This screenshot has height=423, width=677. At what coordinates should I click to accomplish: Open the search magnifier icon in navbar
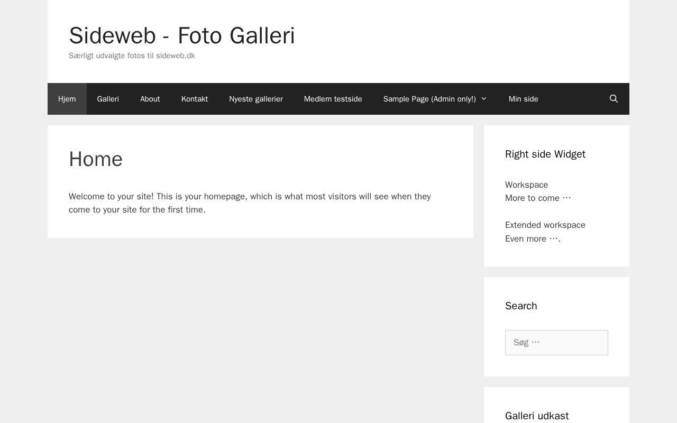click(x=614, y=99)
